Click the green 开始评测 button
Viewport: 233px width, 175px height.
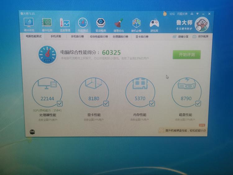coord(187,55)
